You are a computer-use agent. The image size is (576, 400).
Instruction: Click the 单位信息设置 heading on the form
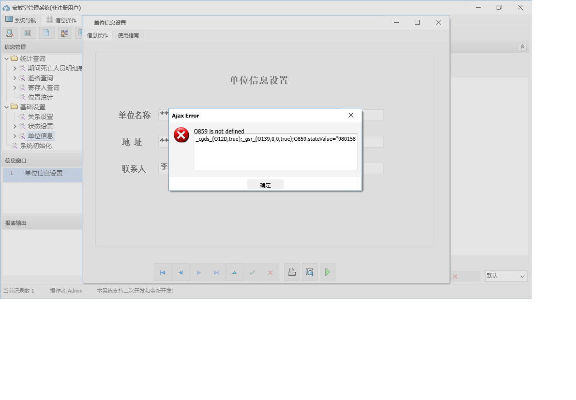pos(259,80)
